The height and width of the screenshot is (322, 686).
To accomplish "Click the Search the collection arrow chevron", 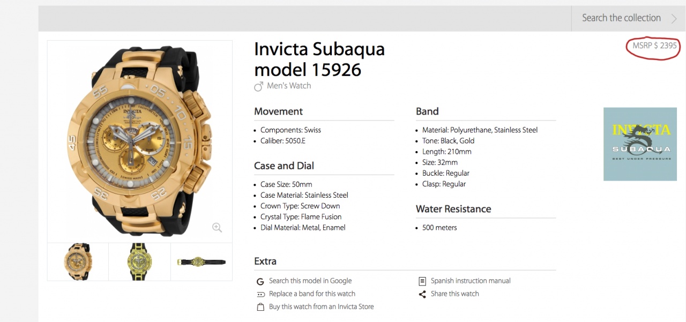I will [x=674, y=19].
